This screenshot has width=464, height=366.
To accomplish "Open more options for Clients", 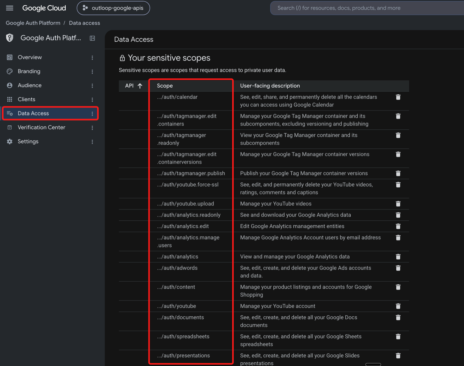I will [x=92, y=100].
